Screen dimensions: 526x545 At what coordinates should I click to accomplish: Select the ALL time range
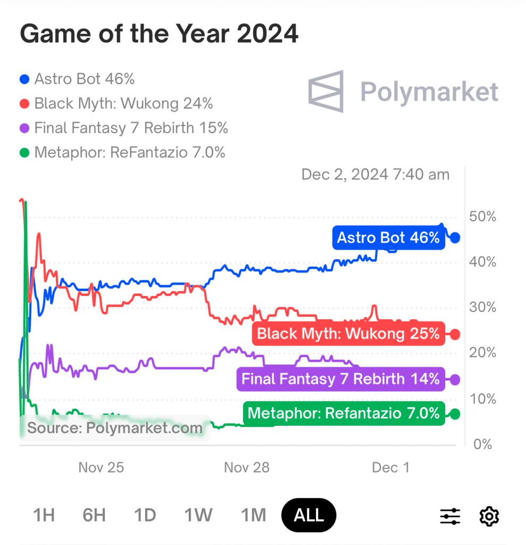308,515
